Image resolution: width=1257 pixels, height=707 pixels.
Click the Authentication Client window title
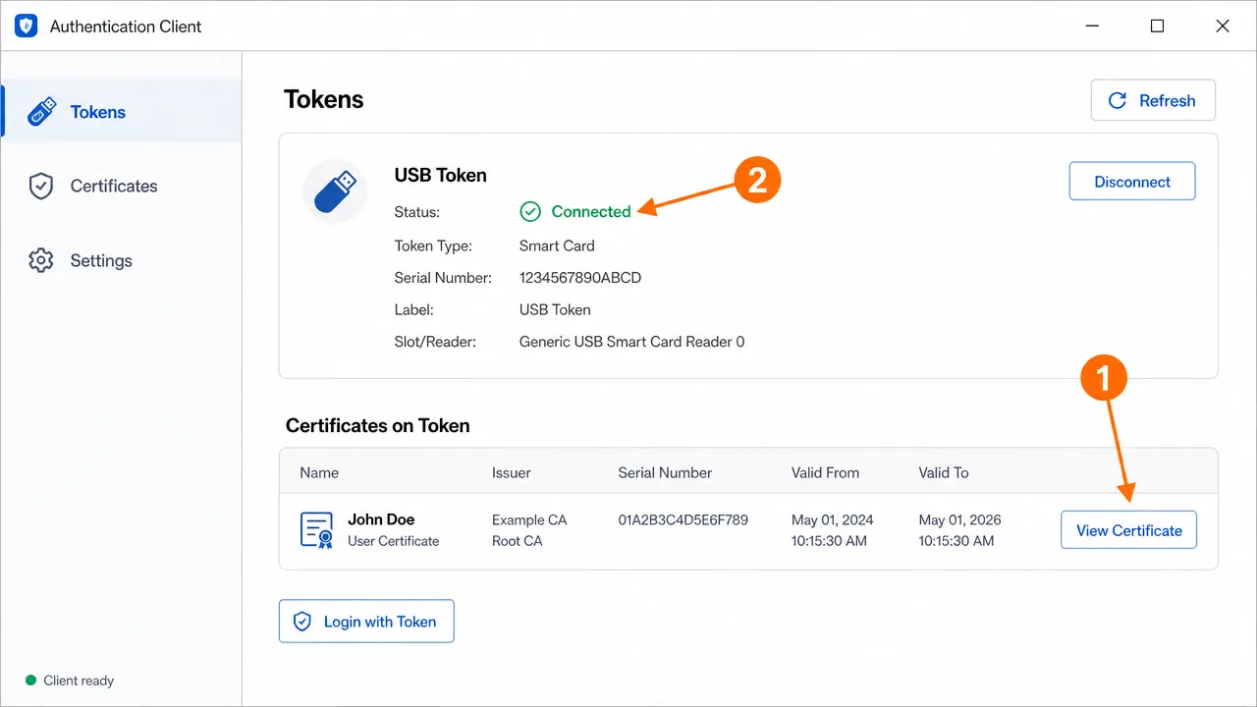click(x=126, y=27)
